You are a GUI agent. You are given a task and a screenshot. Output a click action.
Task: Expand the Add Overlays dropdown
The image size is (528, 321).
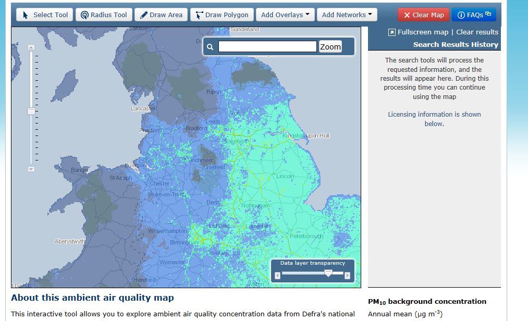click(285, 15)
